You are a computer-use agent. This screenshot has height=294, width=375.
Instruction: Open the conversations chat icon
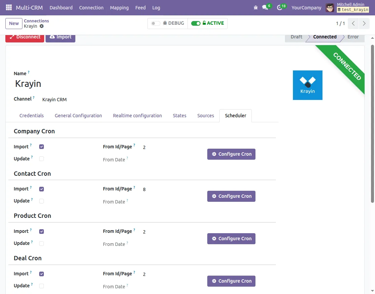tap(265, 8)
